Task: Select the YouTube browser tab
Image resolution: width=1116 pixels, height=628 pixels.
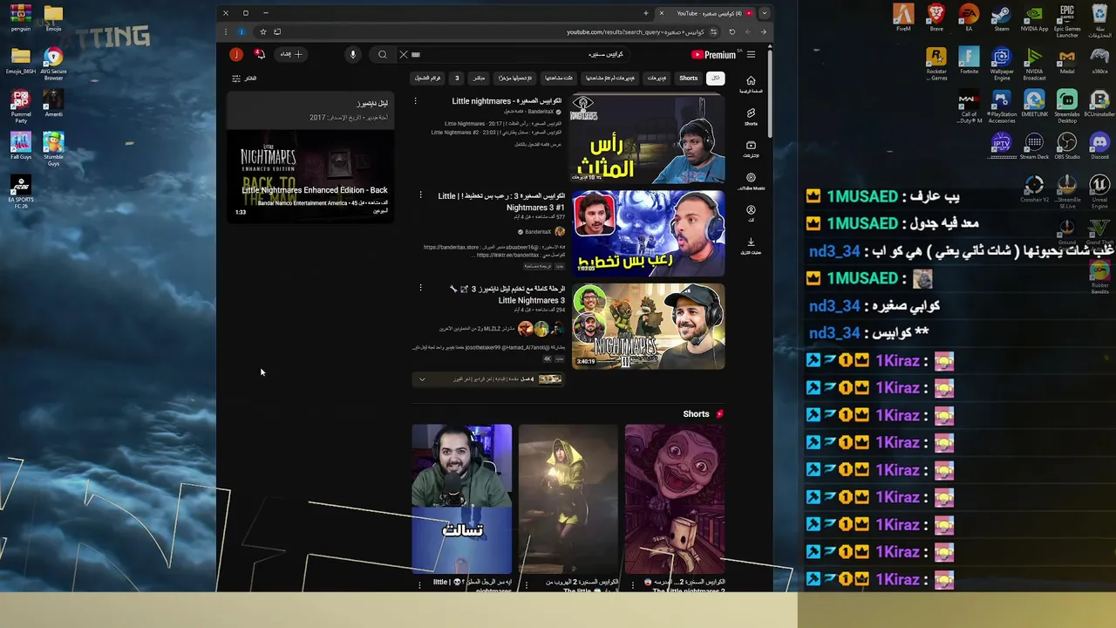Action: pyautogui.click(x=705, y=13)
